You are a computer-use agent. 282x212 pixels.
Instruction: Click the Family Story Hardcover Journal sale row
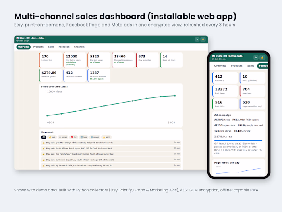[111, 154]
